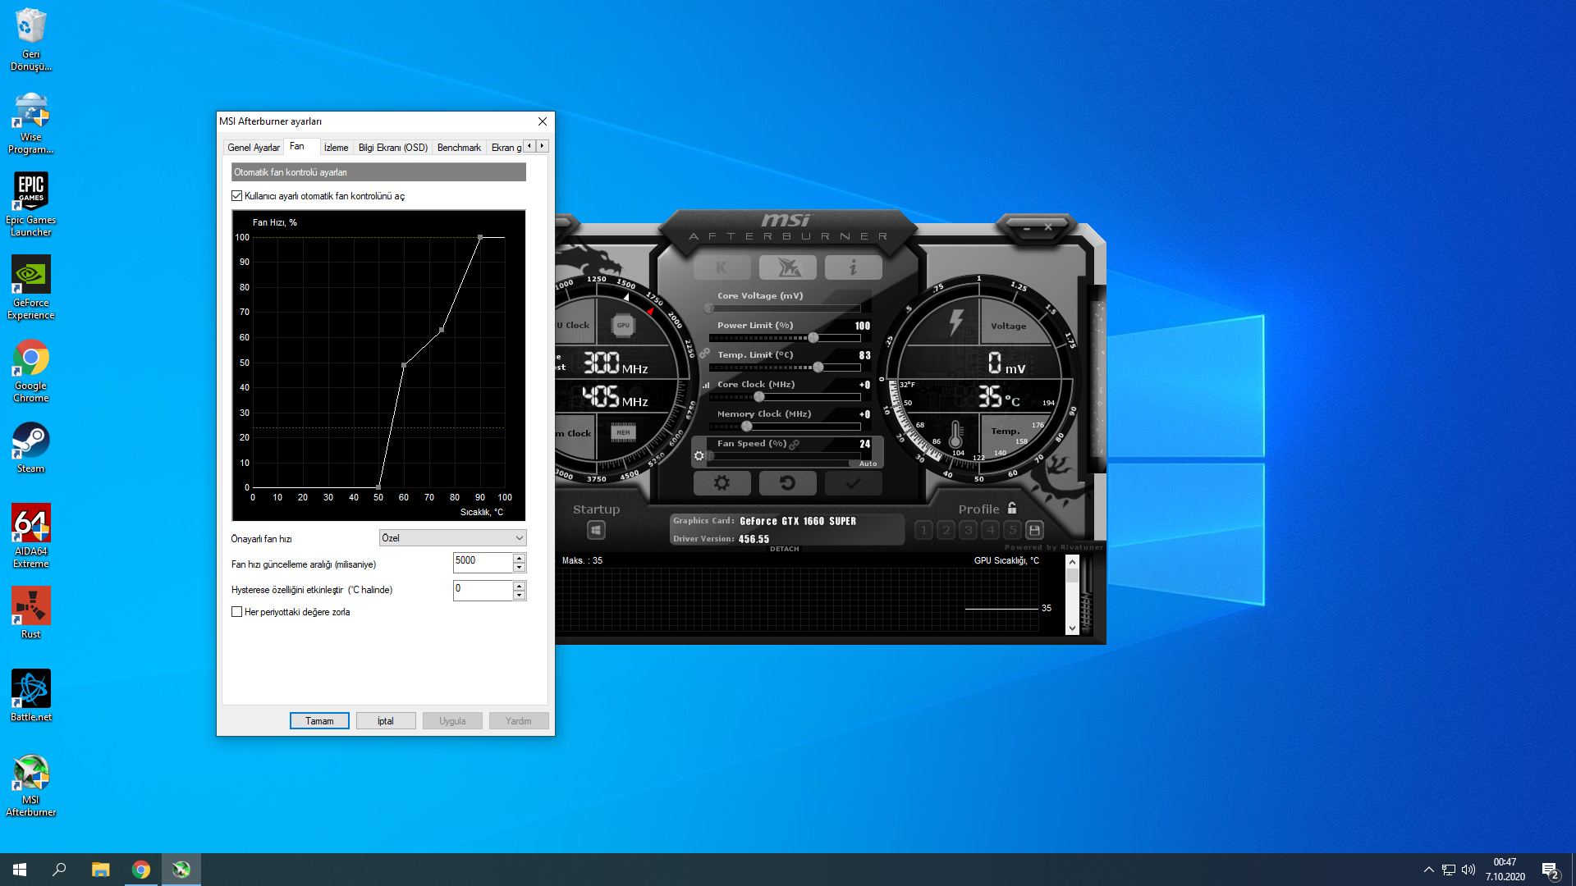Click the Kombustor K button
Screen dimensions: 1576x886
coord(722,267)
